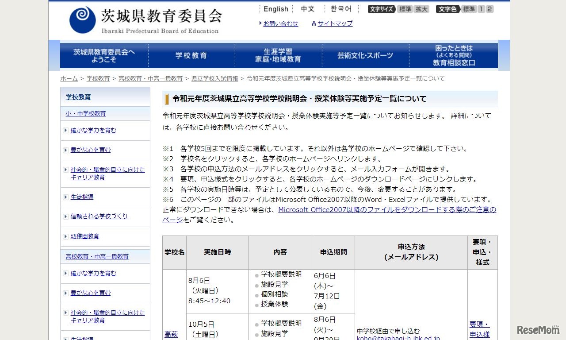Image resolution: width=566 pixels, height=340 pixels.
Task: Click the Ibaraki Board of Education spiral logo
Action: click(82, 20)
